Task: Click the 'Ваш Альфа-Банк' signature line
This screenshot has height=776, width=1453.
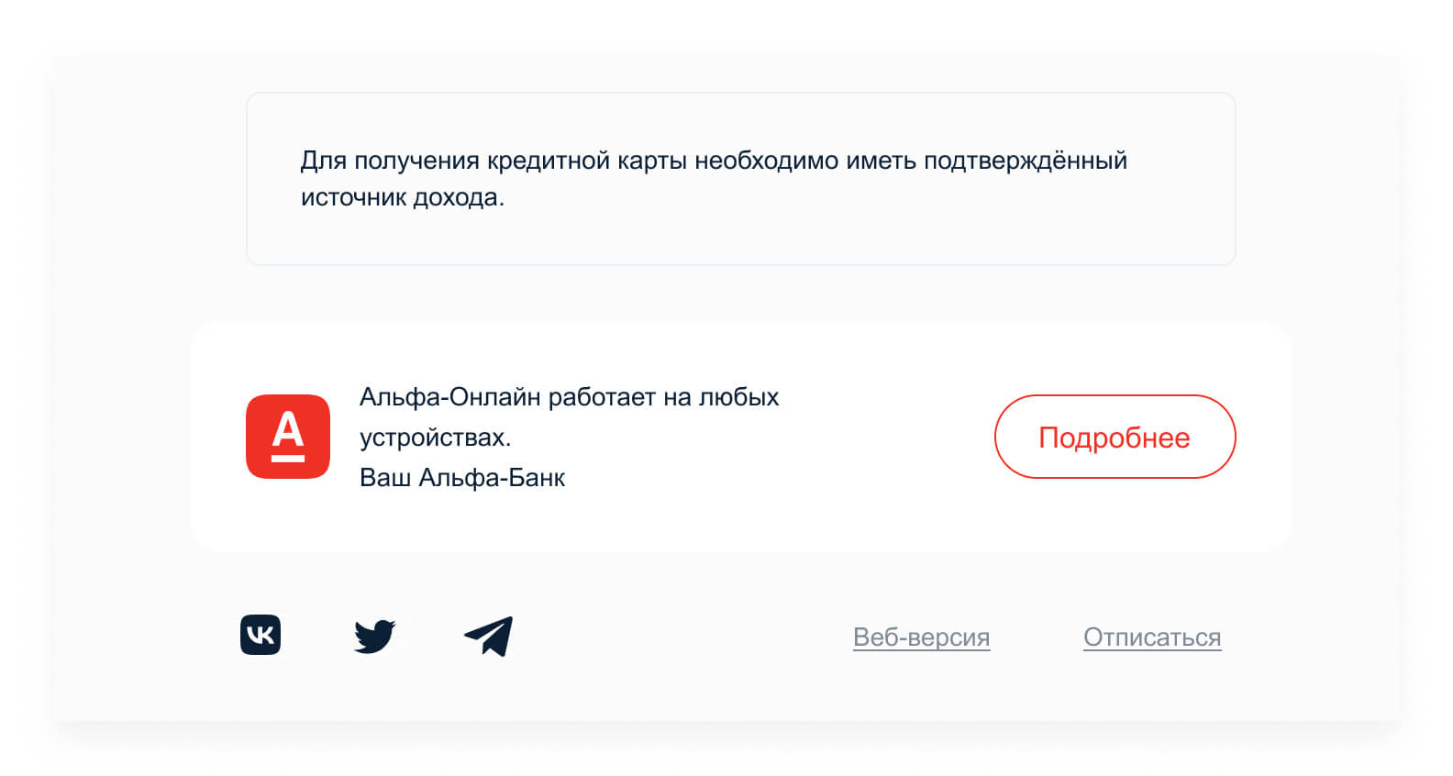Action: coord(462,478)
